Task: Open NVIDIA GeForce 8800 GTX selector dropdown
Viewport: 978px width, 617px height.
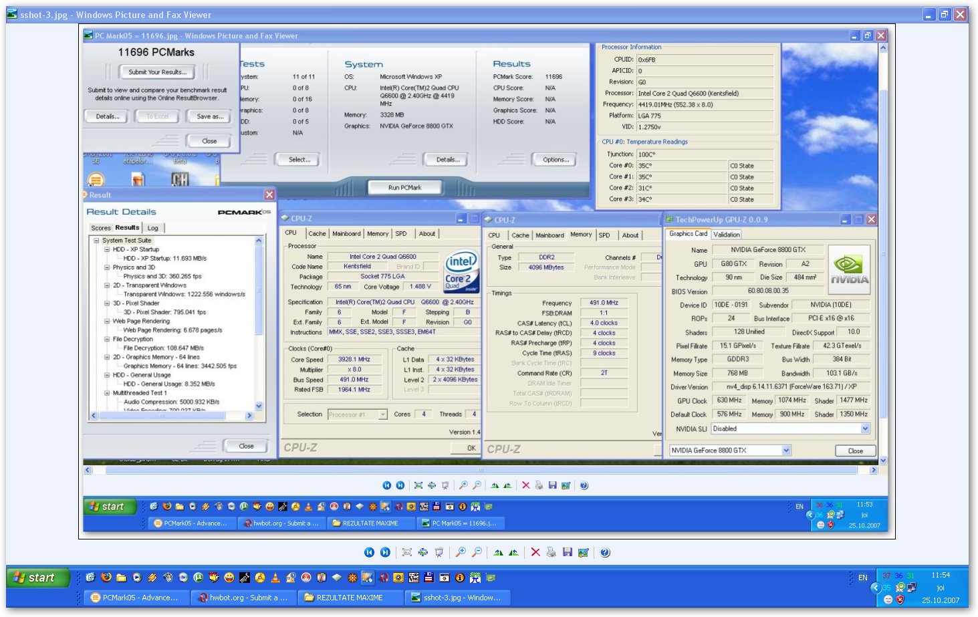Action: pyautogui.click(x=786, y=451)
